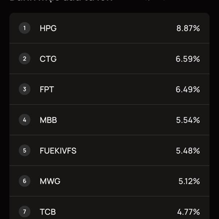Screen dimensions: 219x219
Task: Open the MBB holding details
Action: (48, 120)
